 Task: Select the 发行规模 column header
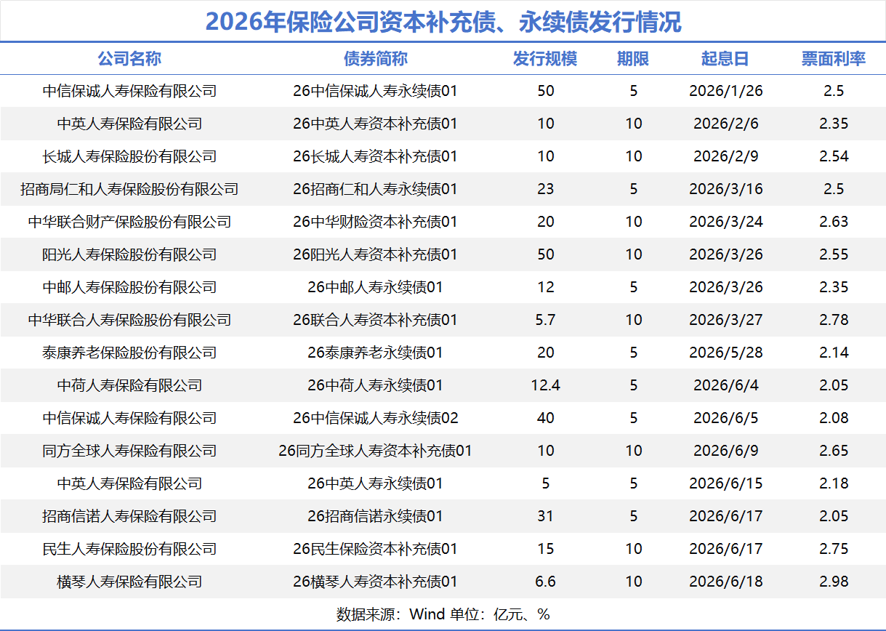pyautogui.click(x=545, y=59)
